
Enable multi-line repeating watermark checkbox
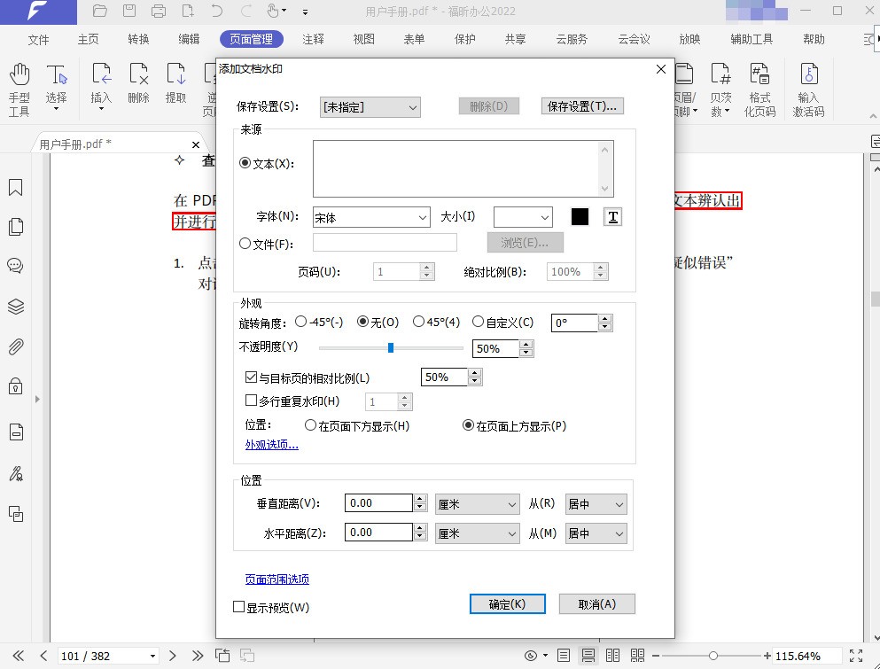coord(251,401)
